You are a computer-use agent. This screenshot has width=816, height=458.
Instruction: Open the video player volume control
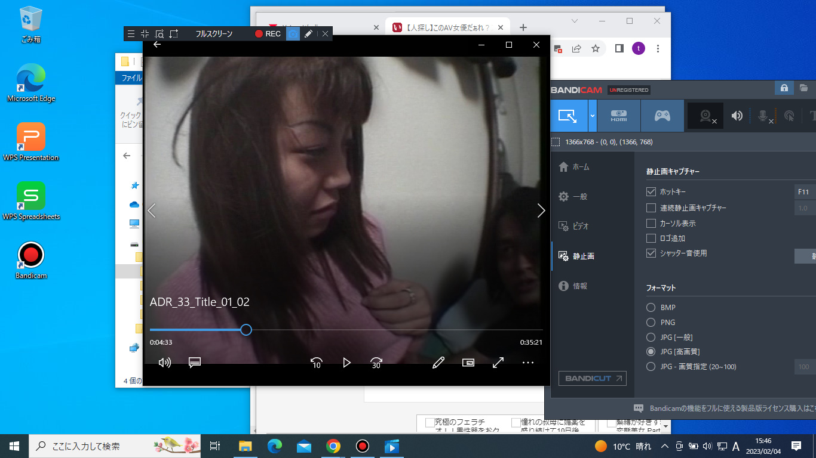click(x=165, y=363)
